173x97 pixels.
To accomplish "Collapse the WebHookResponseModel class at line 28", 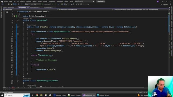I will [x=18, y=81].
